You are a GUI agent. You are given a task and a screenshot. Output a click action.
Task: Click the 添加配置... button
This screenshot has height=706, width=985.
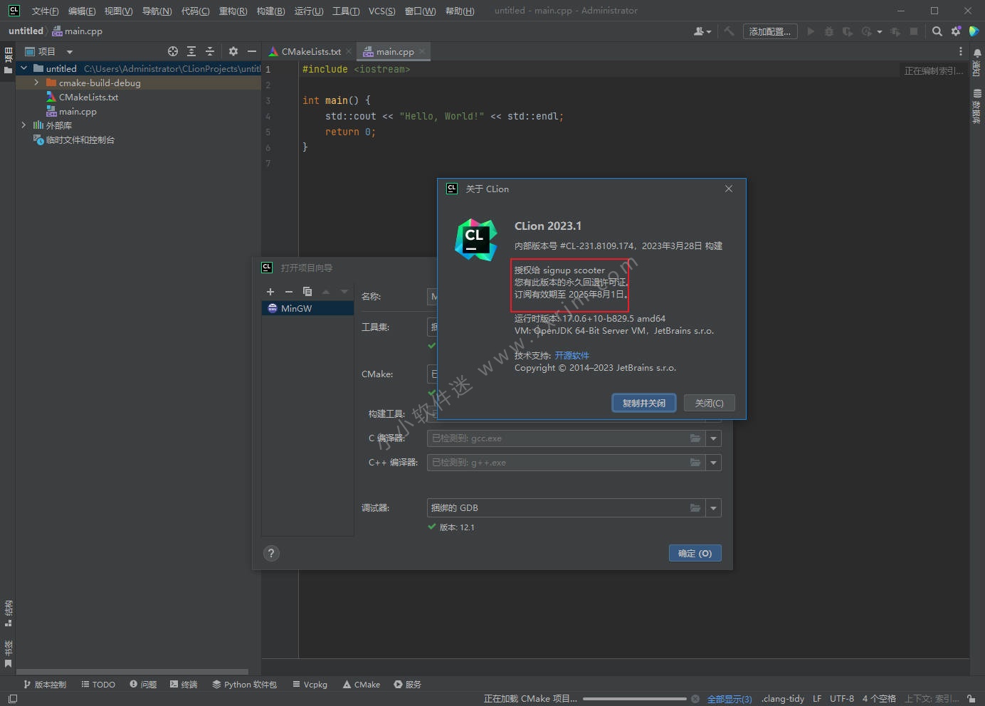(769, 31)
